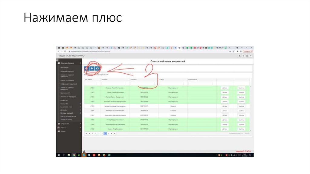Screen dimensions: 310x174
Task: Click the taskbar search magnifier
Action: (x=64, y=155)
